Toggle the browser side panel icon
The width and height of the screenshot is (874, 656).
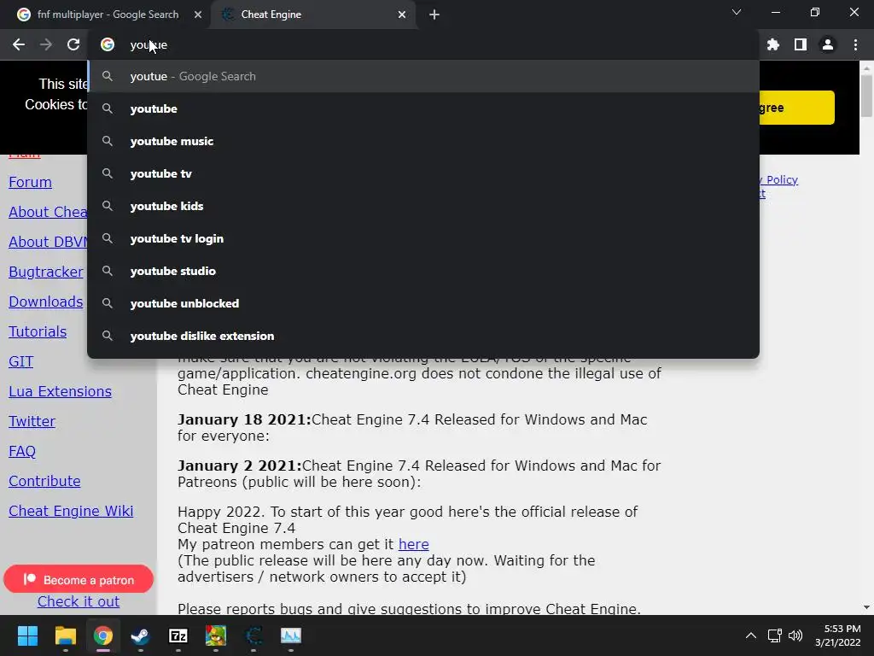click(x=801, y=44)
